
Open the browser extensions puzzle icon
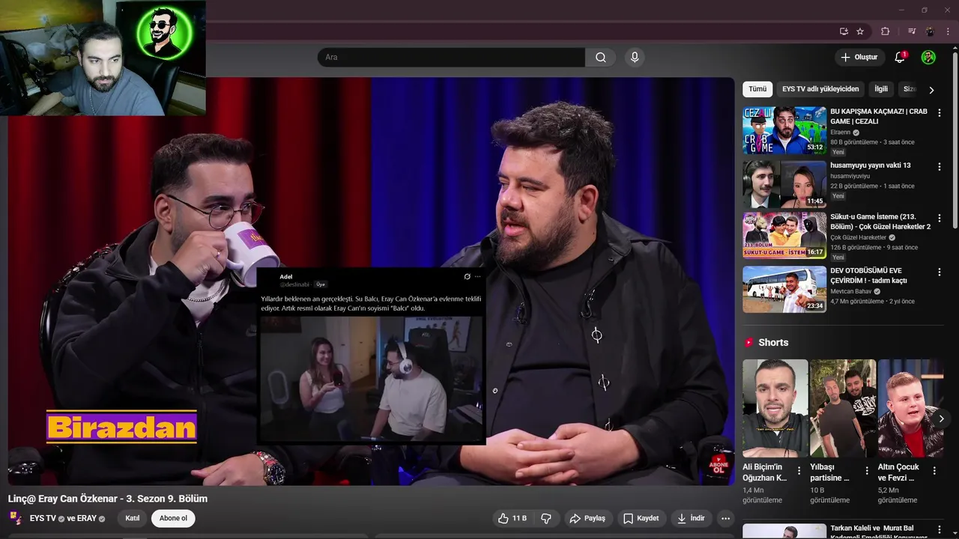885,31
